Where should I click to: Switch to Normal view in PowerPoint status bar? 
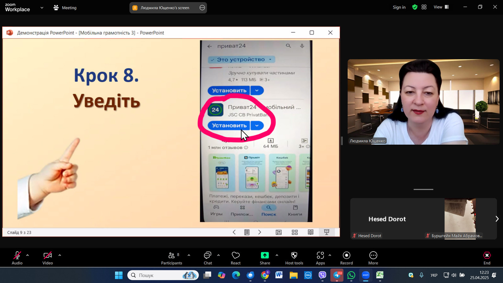tap(279, 232)
